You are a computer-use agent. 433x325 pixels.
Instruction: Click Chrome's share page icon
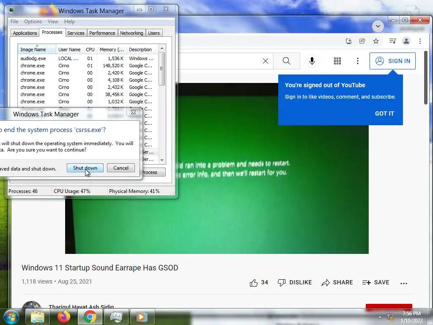pyautogui.click(x=362, y=41)
